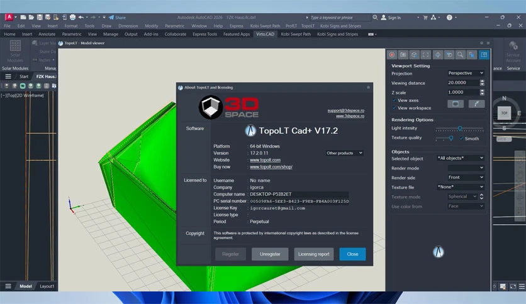
Task: Open the Parametric menu in the menu bar
Action: tap(174, 26)
